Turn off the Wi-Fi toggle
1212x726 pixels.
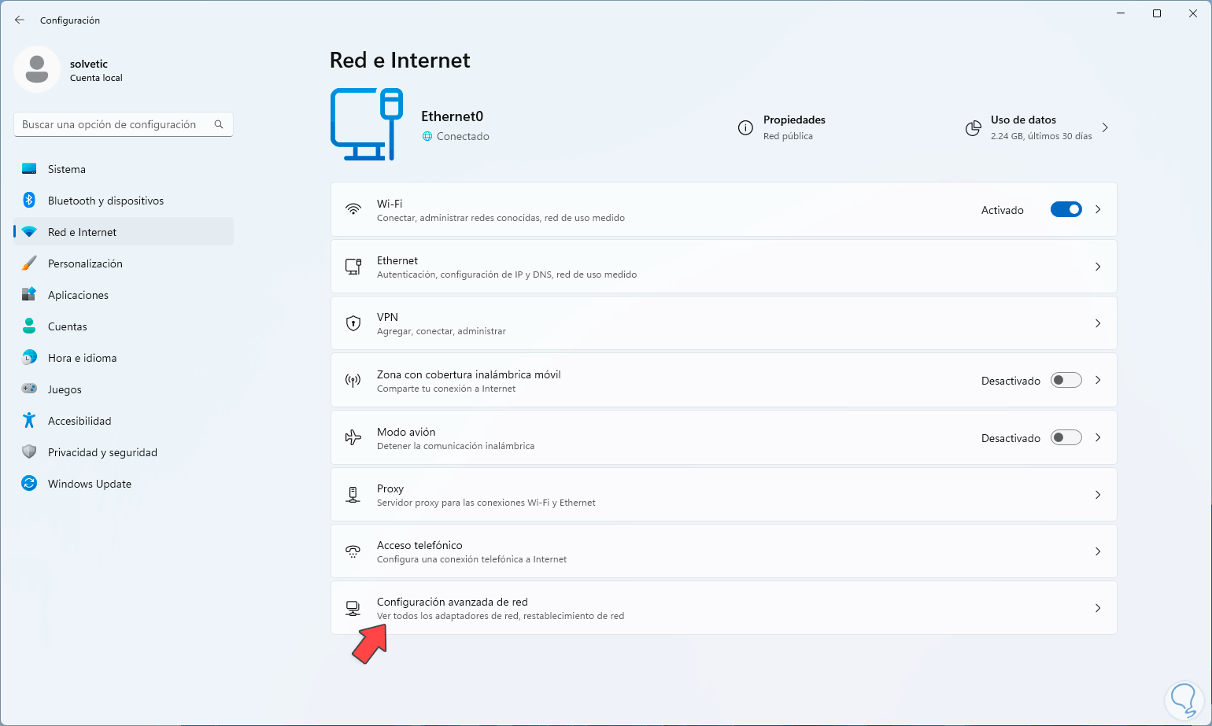click(x=1066, y=210)
